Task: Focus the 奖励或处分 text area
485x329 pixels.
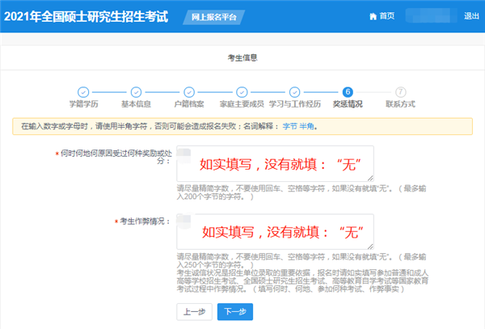Action: point(275,163)
